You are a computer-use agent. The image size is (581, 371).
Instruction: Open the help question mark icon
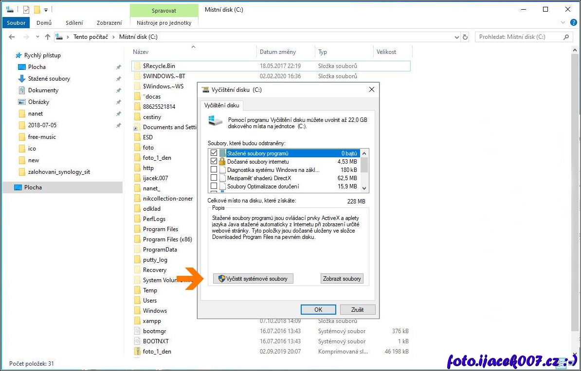pyautogui.click(x=573, y=22)
